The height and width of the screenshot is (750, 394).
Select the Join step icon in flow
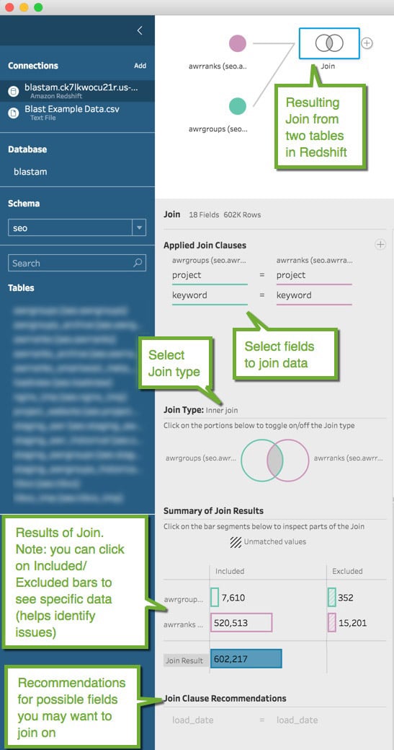[x=329, y=43]
